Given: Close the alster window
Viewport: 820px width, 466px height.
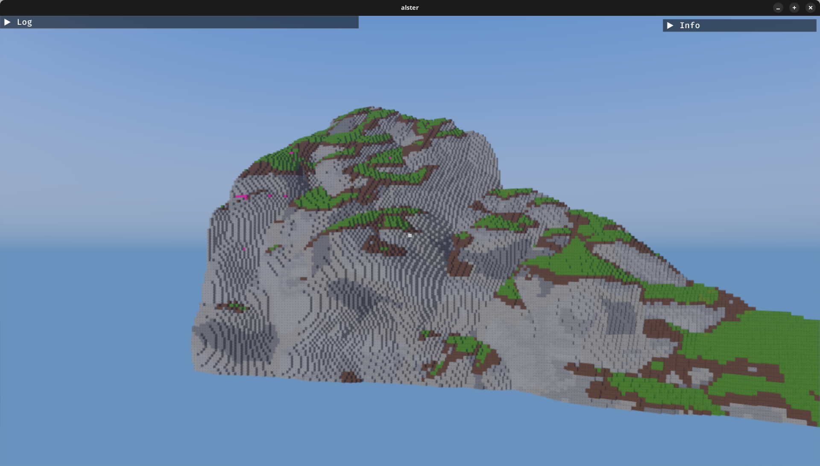Looking at the screenshot, I should click(811, 8).
